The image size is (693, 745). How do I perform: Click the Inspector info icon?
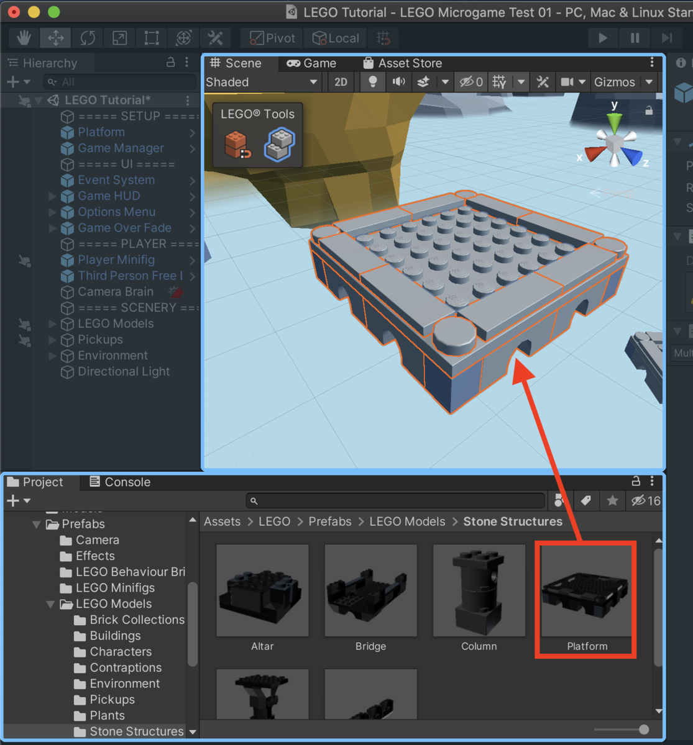pos(681,63)
